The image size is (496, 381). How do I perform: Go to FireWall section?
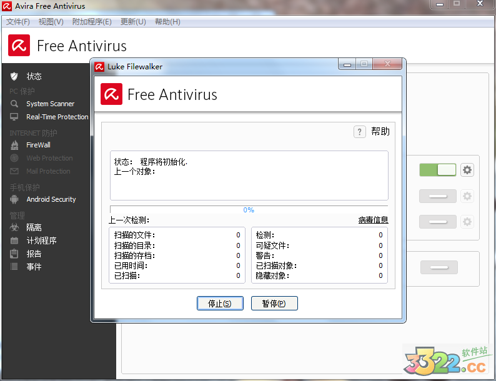(38, 145)
